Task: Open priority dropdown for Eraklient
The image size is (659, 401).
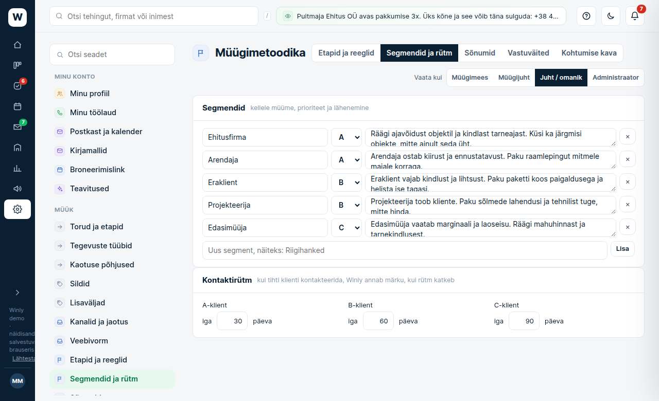Action: click(x=346, y=183)
